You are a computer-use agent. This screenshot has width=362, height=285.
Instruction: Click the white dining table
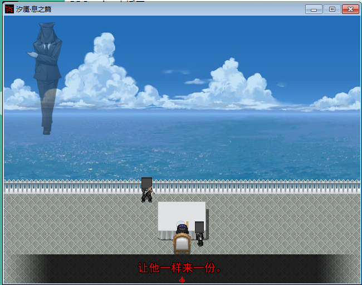182,217
